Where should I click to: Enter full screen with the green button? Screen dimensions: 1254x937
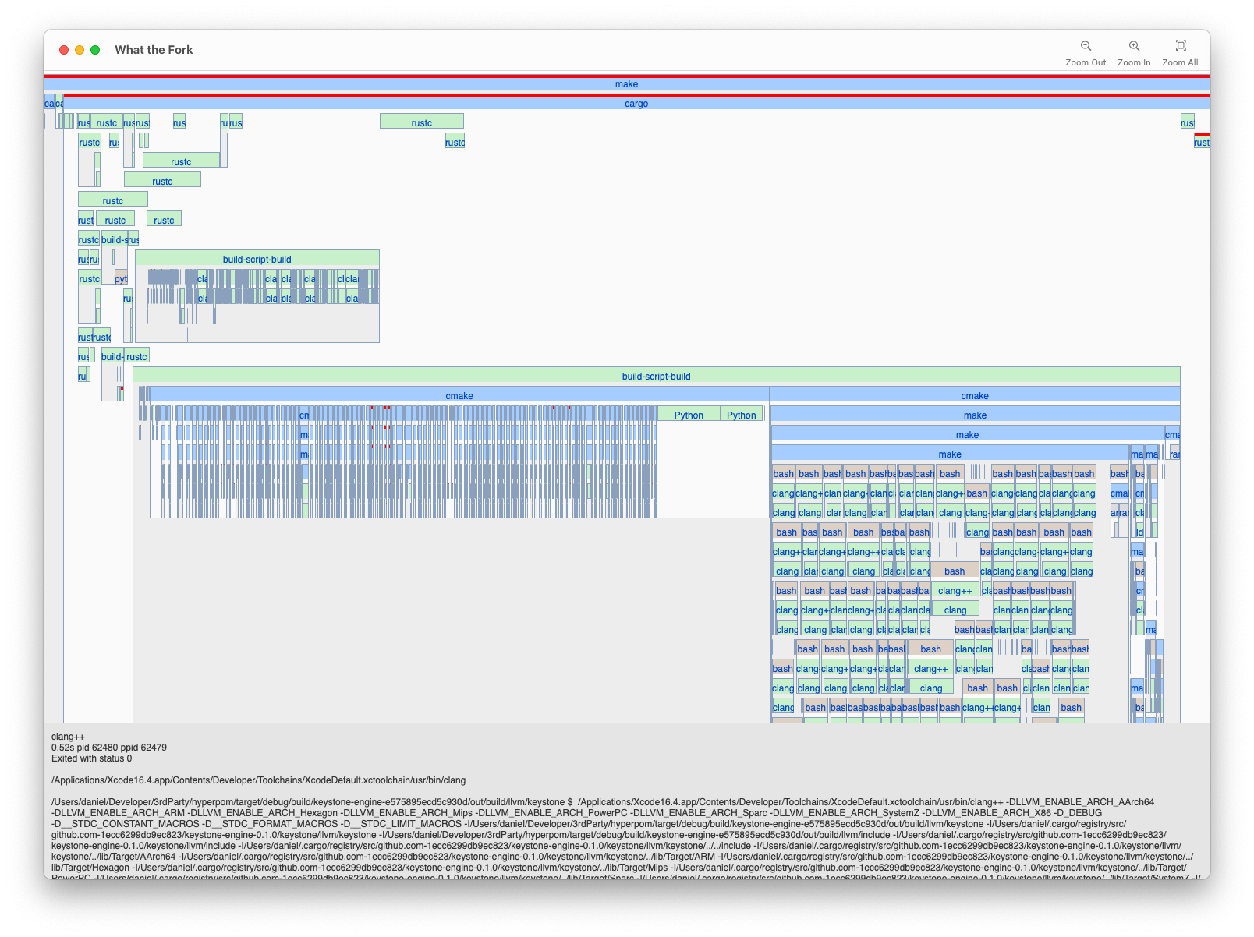(95, 50)
